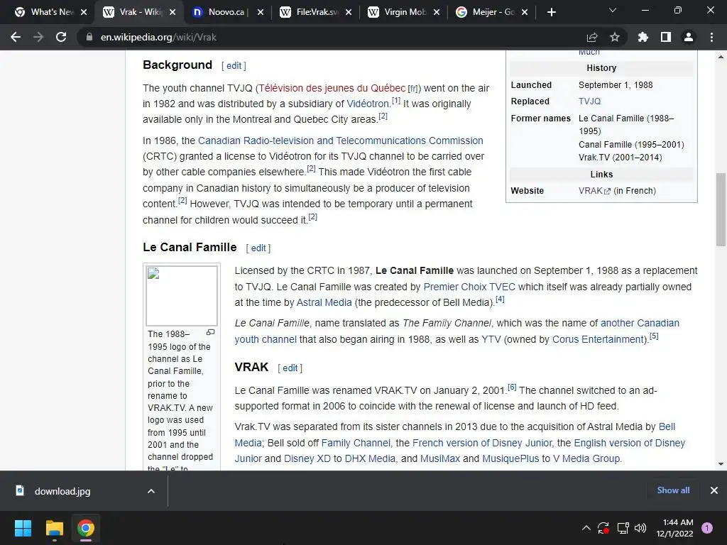
Task: Open the YTV link
Action: pyautogui.click(x=491, y=339)
